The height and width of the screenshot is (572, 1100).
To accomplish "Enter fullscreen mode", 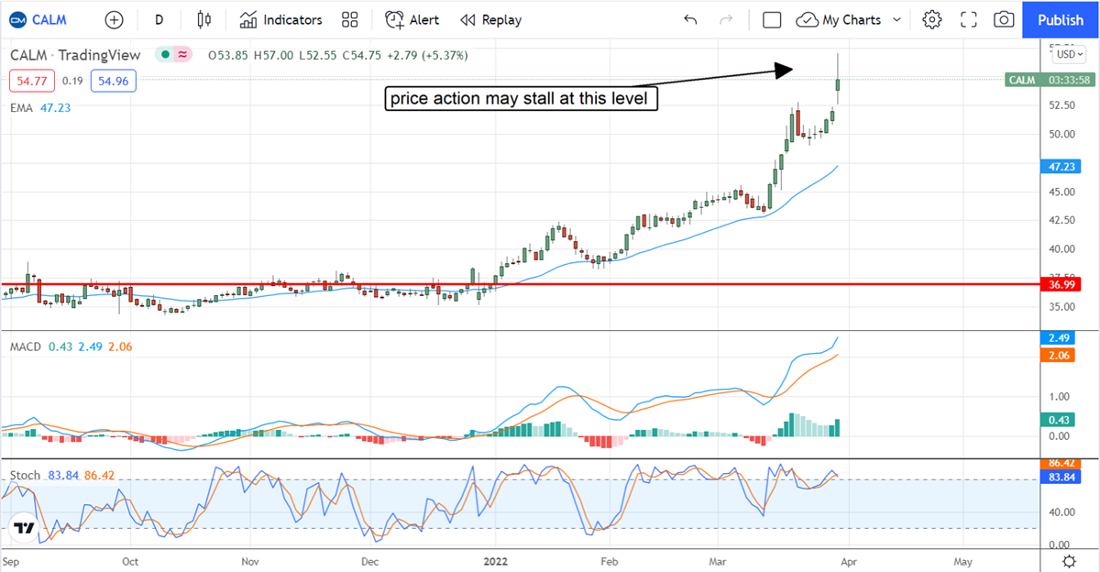I will pyautogui.click(x=968, y=19).
